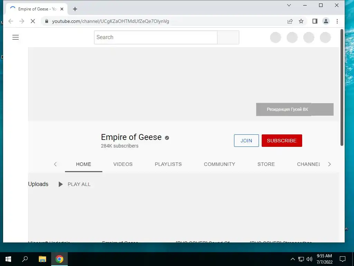Show hidden system tray icons
Screen dimensions: 354x266
(292, 259)
